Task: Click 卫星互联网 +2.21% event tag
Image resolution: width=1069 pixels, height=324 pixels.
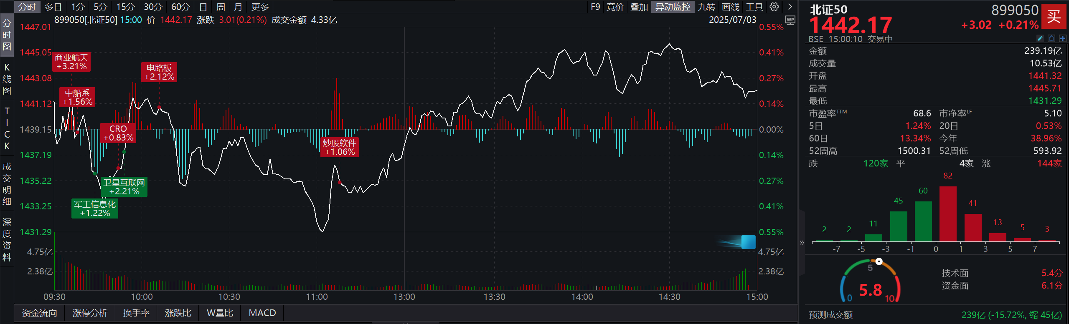Action: [x=124, y=187]
